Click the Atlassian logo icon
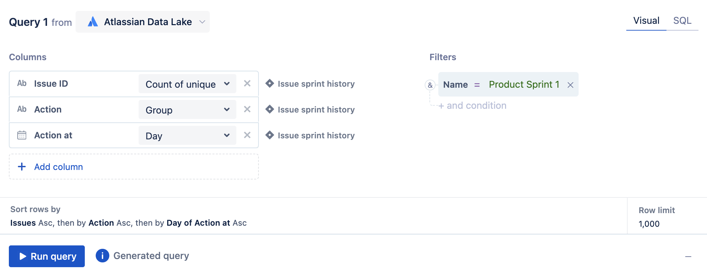Screen dimensions: 707x276 pos(93,22)
